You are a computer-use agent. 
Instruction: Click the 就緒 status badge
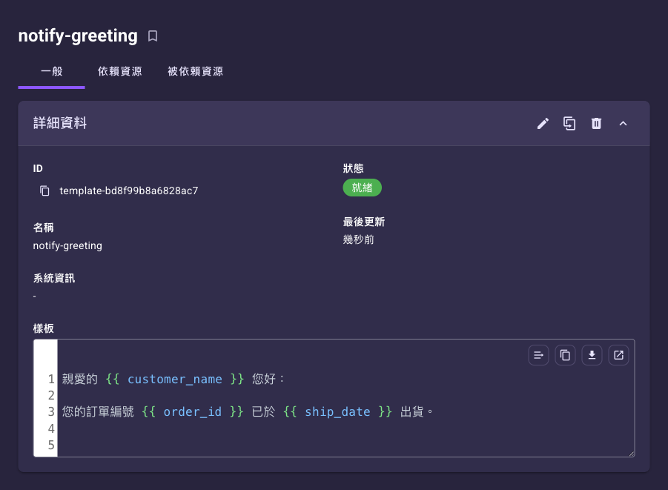click(x=362, y=188)
